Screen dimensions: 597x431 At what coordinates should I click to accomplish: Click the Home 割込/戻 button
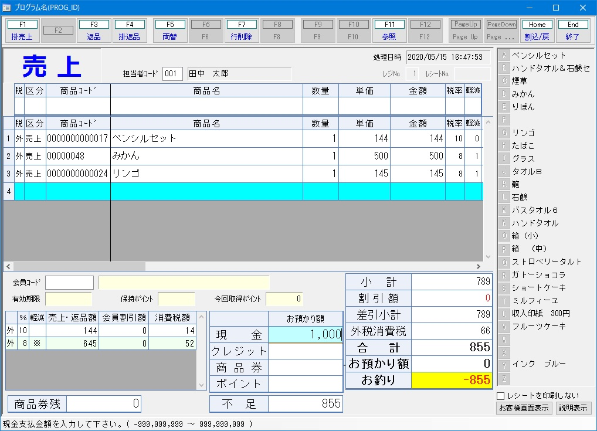(x=537, y=30)
